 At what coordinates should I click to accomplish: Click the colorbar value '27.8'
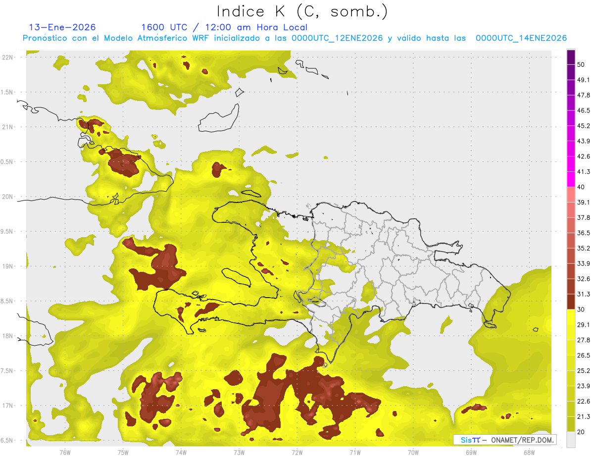coord(584,340)
